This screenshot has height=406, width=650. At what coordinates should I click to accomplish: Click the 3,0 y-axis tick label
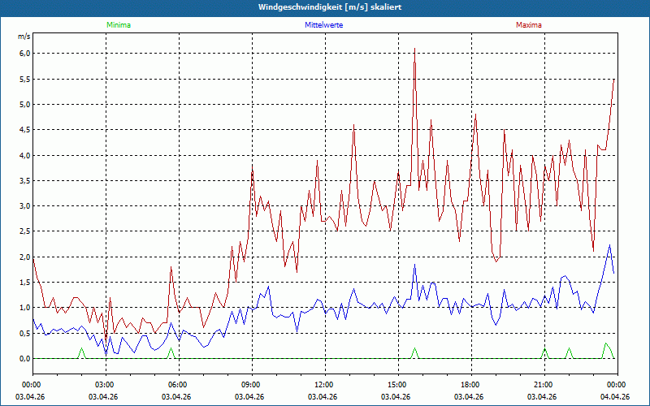(x=24, y=206)
